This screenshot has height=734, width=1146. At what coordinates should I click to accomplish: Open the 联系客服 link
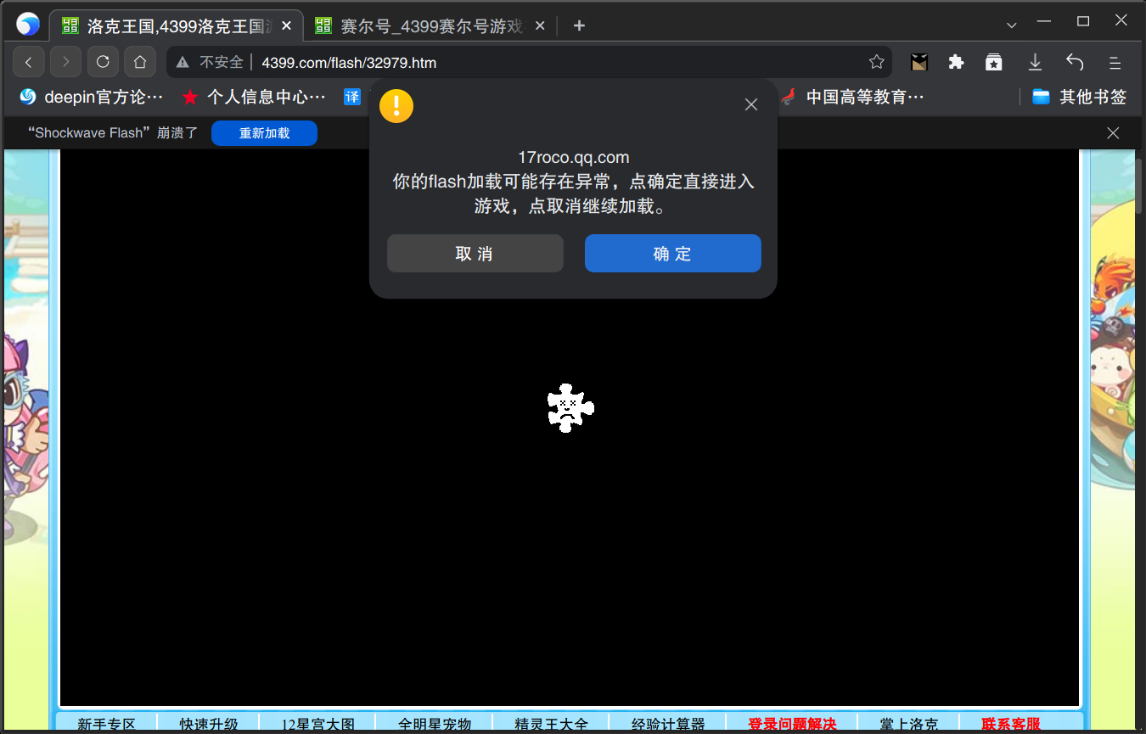pos(1011,724)
